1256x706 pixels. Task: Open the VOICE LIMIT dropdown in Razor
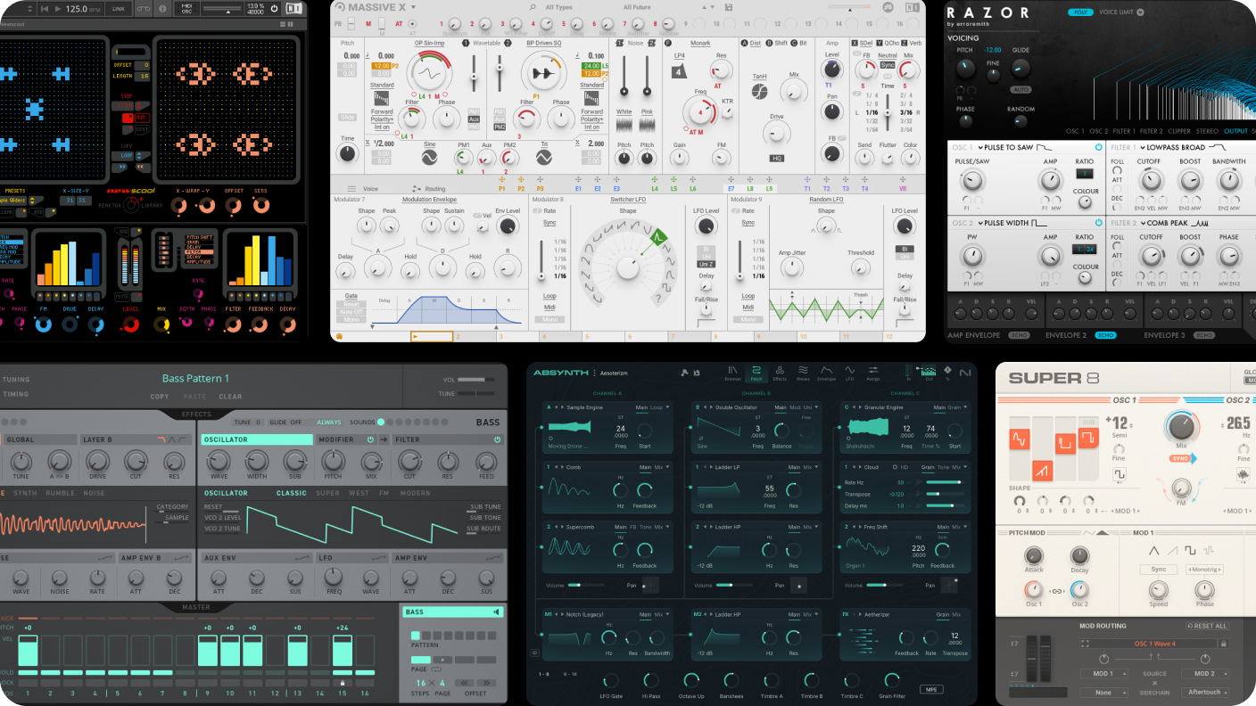(1140, 12)
